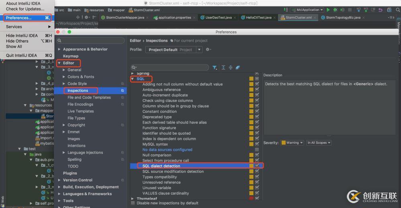Click the yellow severity swatch for Null comparison
The height and width of the screenshot is (208, 401).
pos(251,155)
